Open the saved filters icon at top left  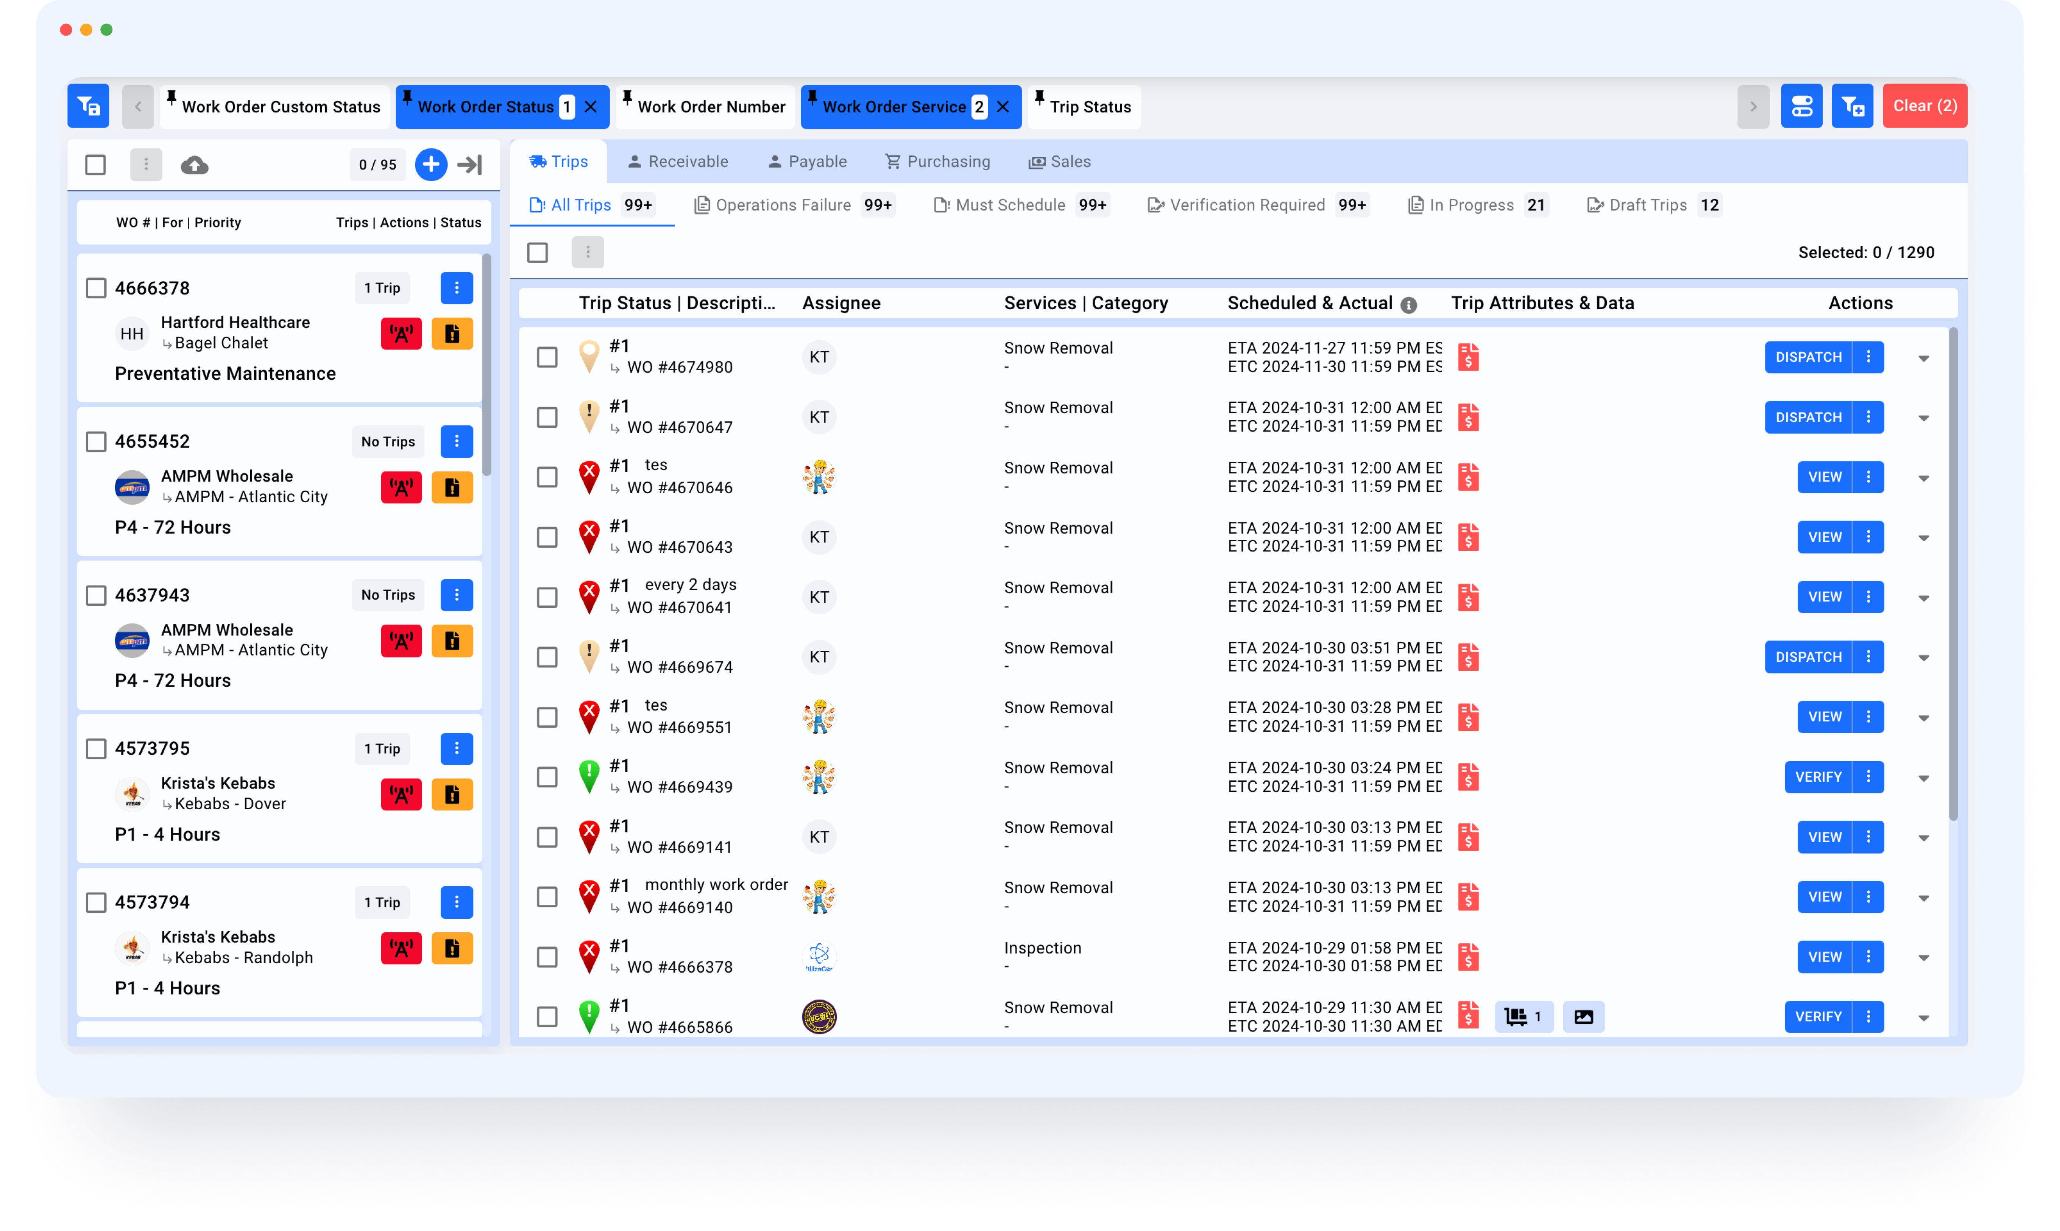(x=88, y=106)
